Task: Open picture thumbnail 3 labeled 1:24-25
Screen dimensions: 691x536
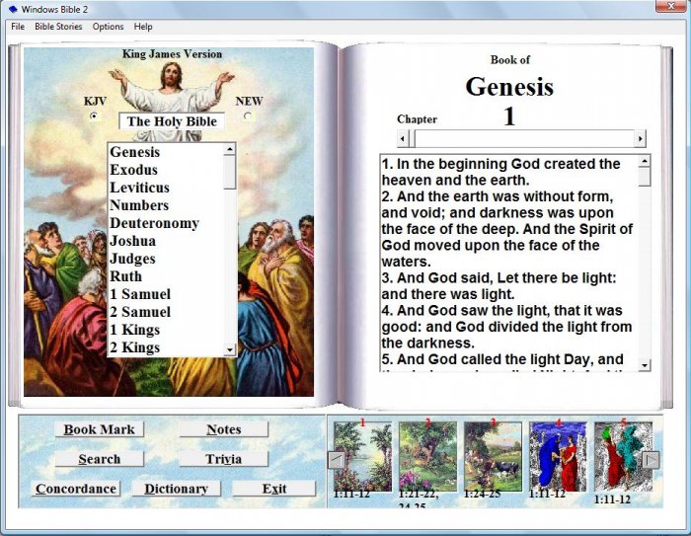Action: 494,456
